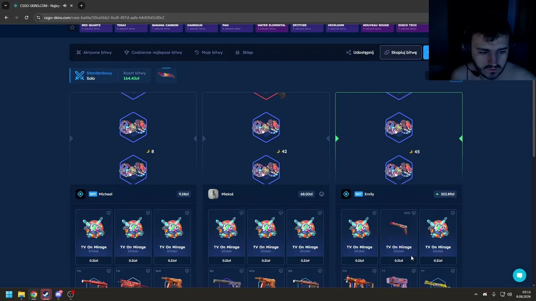Mute the audio-playing CSGO-SKINS tab
The image size is (536, 301).
pos(64,5)
